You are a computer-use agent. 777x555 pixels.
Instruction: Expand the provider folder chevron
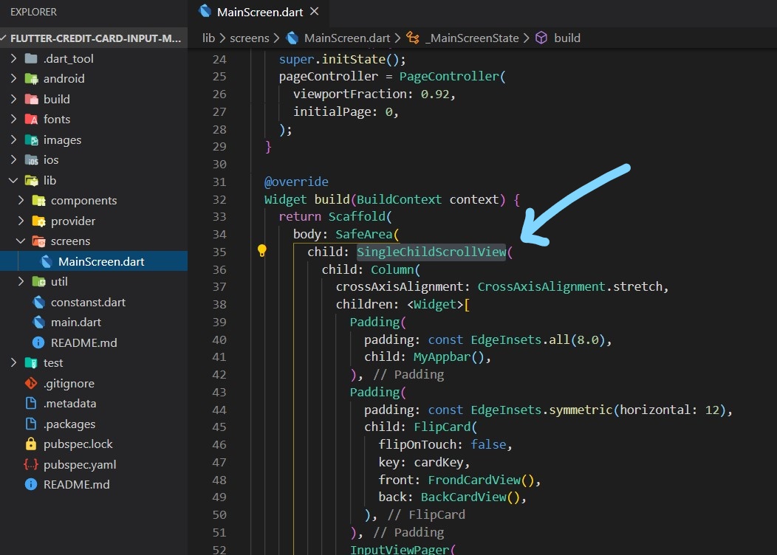21,221
